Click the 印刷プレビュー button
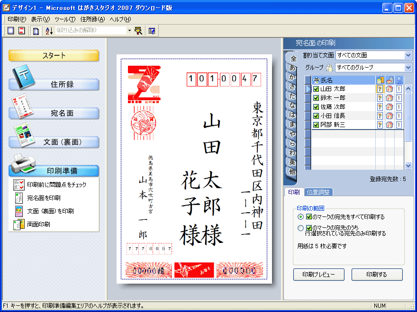 (318, 275)
